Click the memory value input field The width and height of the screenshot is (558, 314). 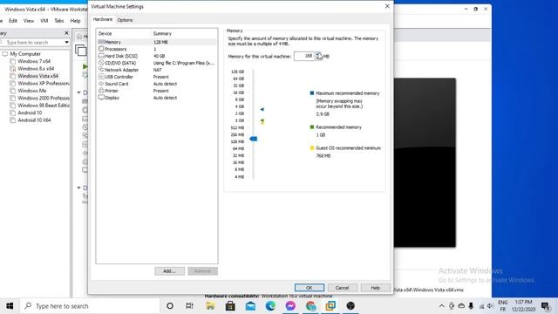click(x=304, y=56)
